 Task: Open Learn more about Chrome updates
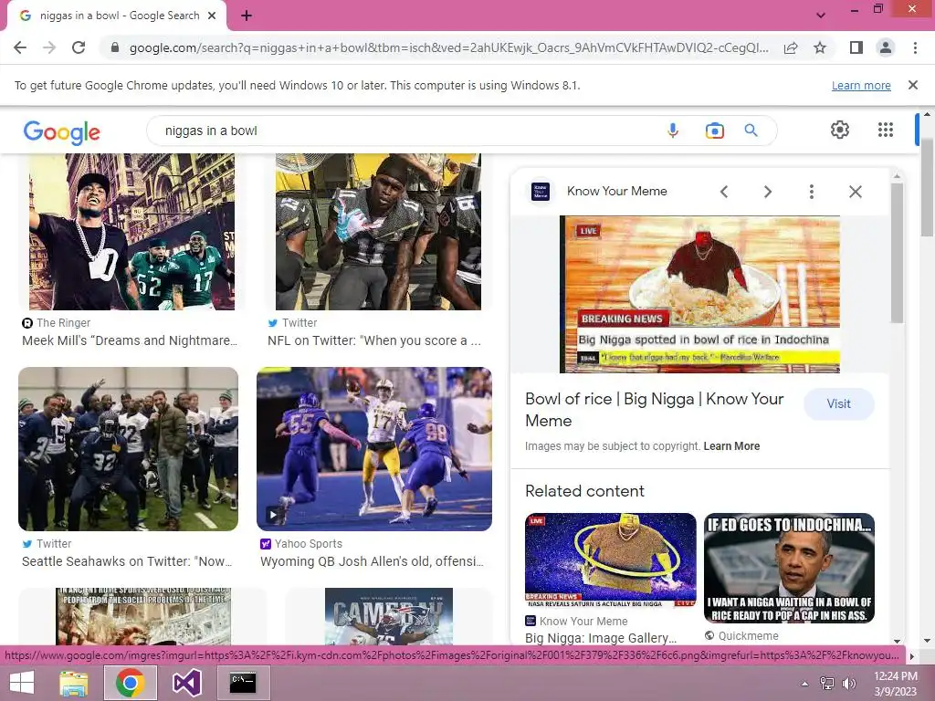pyautogui.click(x=861, y=85)
